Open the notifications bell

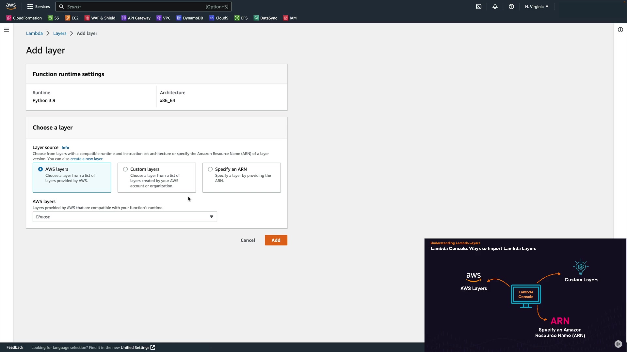point(495,7)
